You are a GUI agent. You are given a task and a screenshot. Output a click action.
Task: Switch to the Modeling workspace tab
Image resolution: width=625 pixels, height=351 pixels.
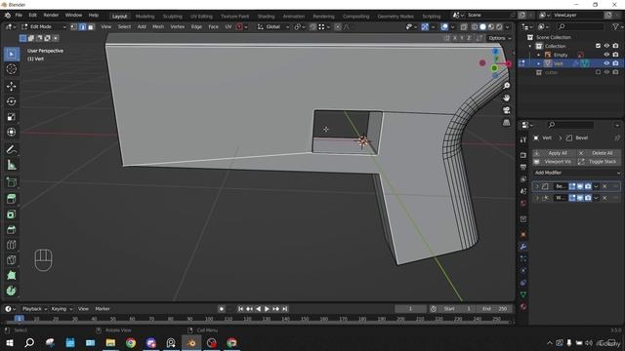tap(145, 17)
